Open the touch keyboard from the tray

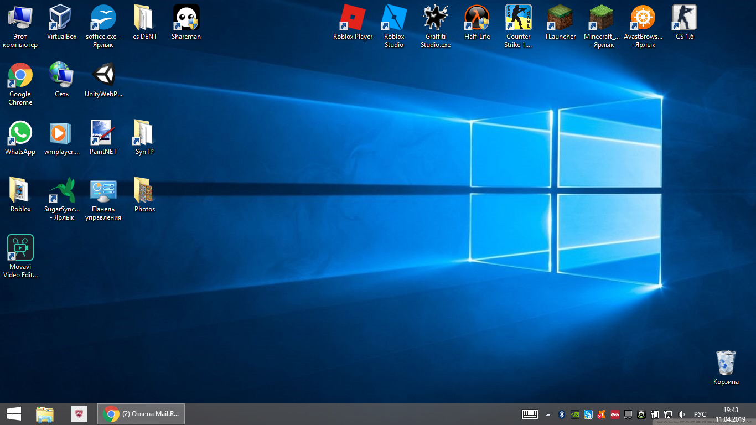pyautogui.click(x=530, y=414)
